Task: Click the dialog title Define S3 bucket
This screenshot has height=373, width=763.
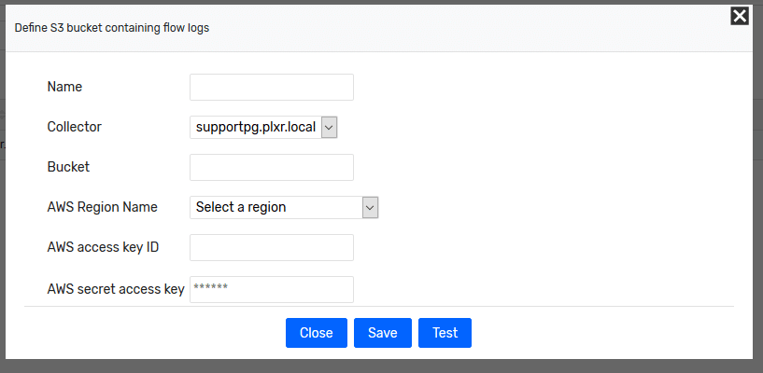Action: (x=112, y=28)
